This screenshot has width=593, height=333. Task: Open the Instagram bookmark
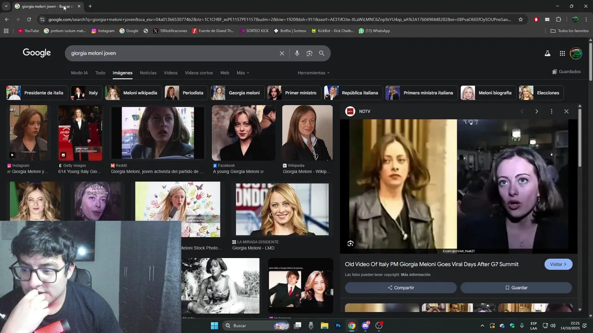point(103,31)
